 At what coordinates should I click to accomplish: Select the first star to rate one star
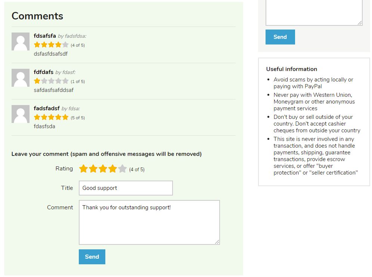[x=83, y=169]
